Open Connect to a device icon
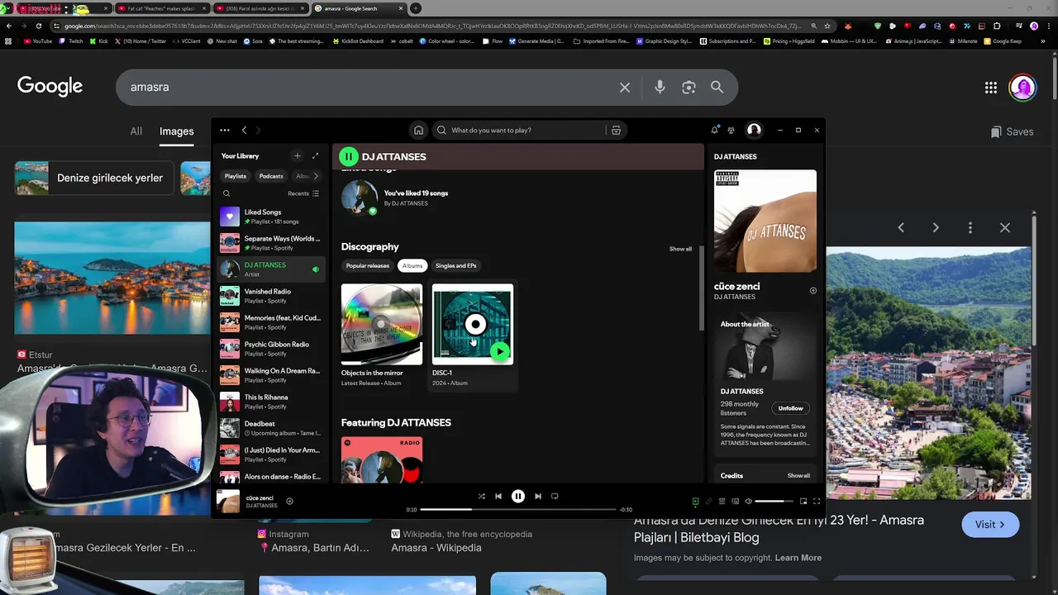The height and width of the screenshot is (595, 1058). point(735,501)
